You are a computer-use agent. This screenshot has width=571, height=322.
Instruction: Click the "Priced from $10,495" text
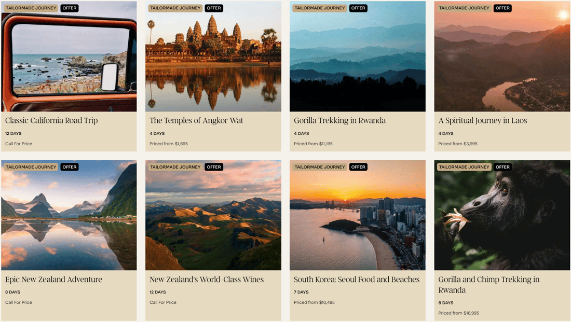pyautogui.click(x=314, y=302)
